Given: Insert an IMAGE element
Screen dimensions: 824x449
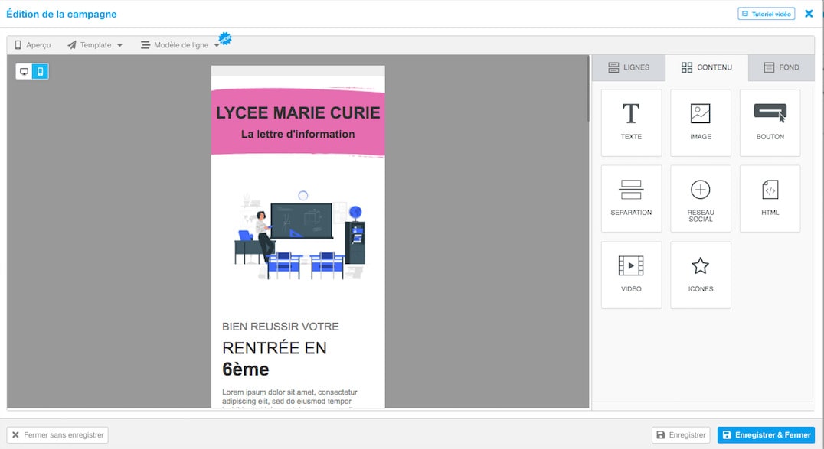Looking at the screenshot, I should pos(700,122).
